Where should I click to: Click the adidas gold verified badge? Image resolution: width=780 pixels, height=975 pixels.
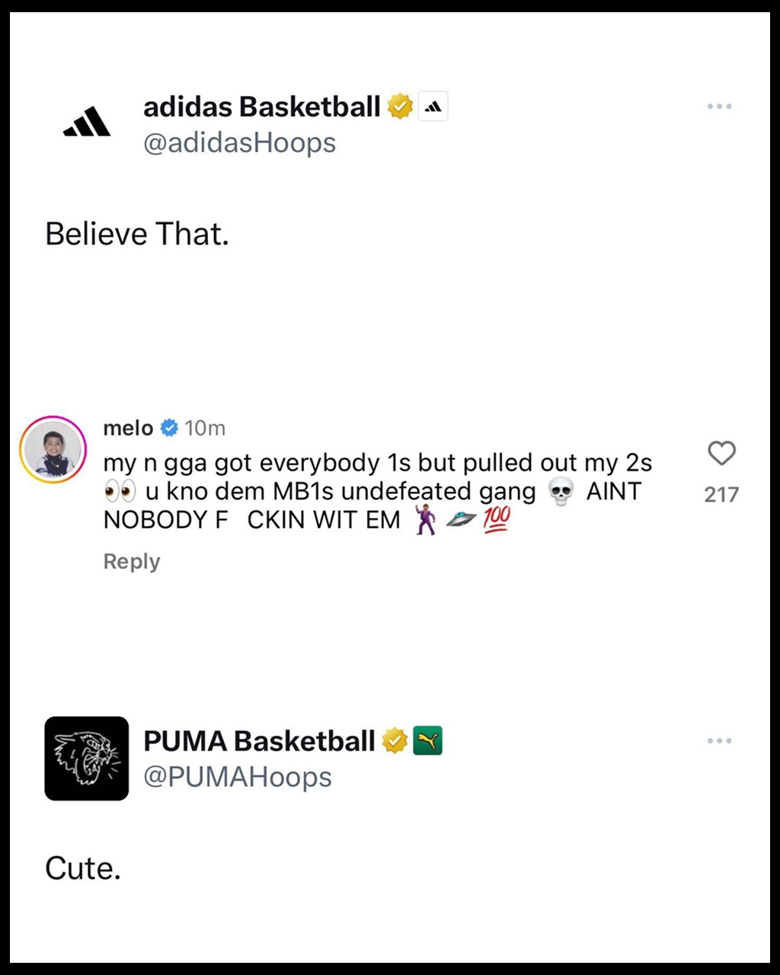click(x=400, y=107)
